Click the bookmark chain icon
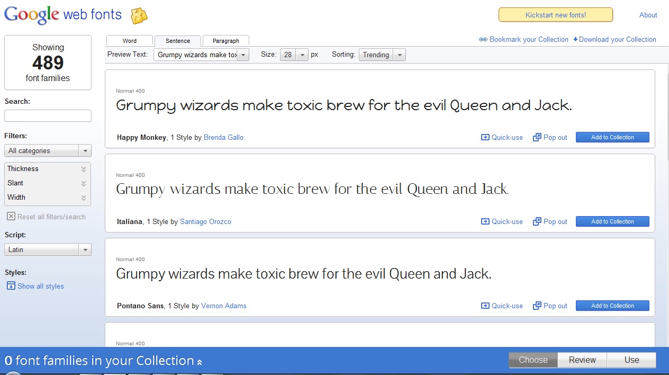 pos(483,39)
